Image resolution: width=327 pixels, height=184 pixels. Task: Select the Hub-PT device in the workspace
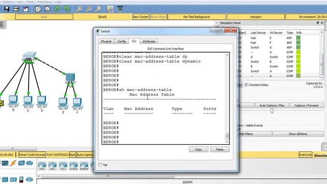[71, 77]
